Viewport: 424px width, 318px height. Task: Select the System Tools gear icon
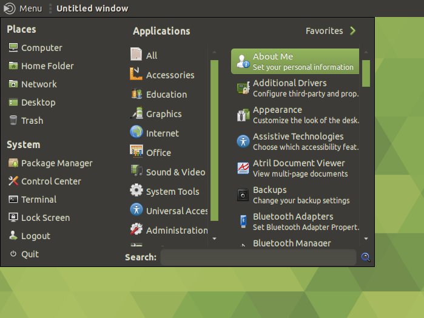pyautogui.click(x=136, y=190)
